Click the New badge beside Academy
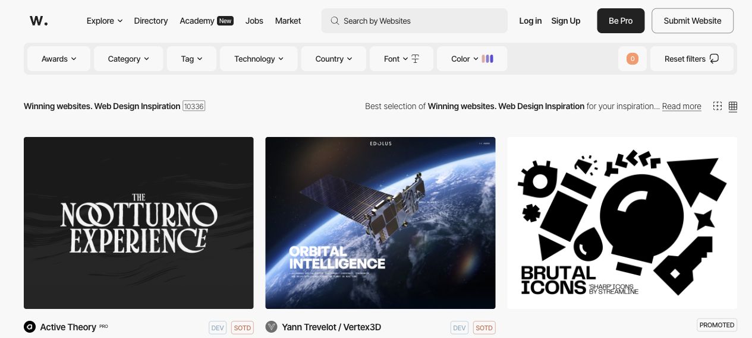This screenshot has height=338, width=752. tap(225, 21)
